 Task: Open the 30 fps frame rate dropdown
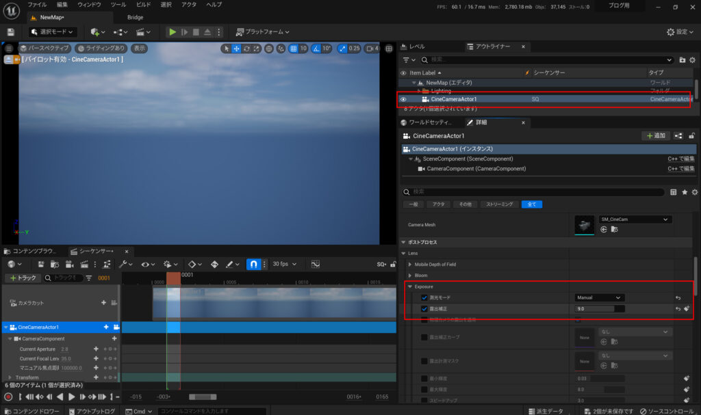[x=283, y=264]
